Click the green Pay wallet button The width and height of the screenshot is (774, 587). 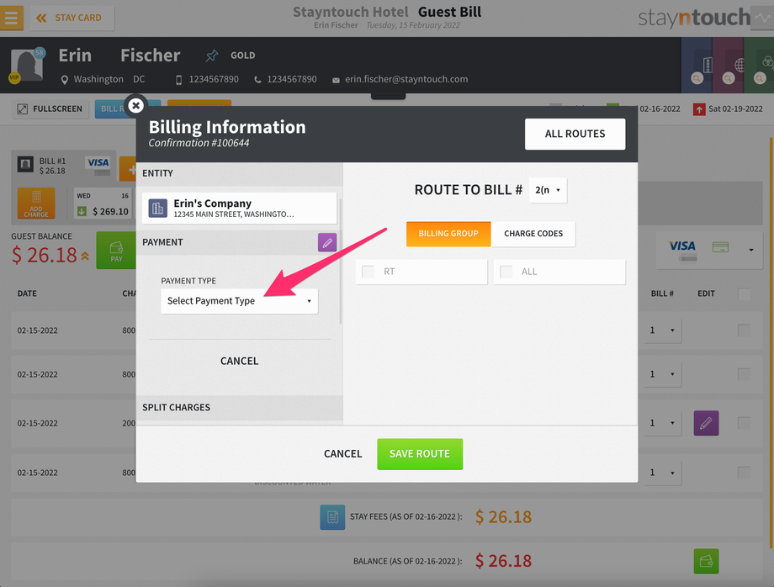coord(116,251)
